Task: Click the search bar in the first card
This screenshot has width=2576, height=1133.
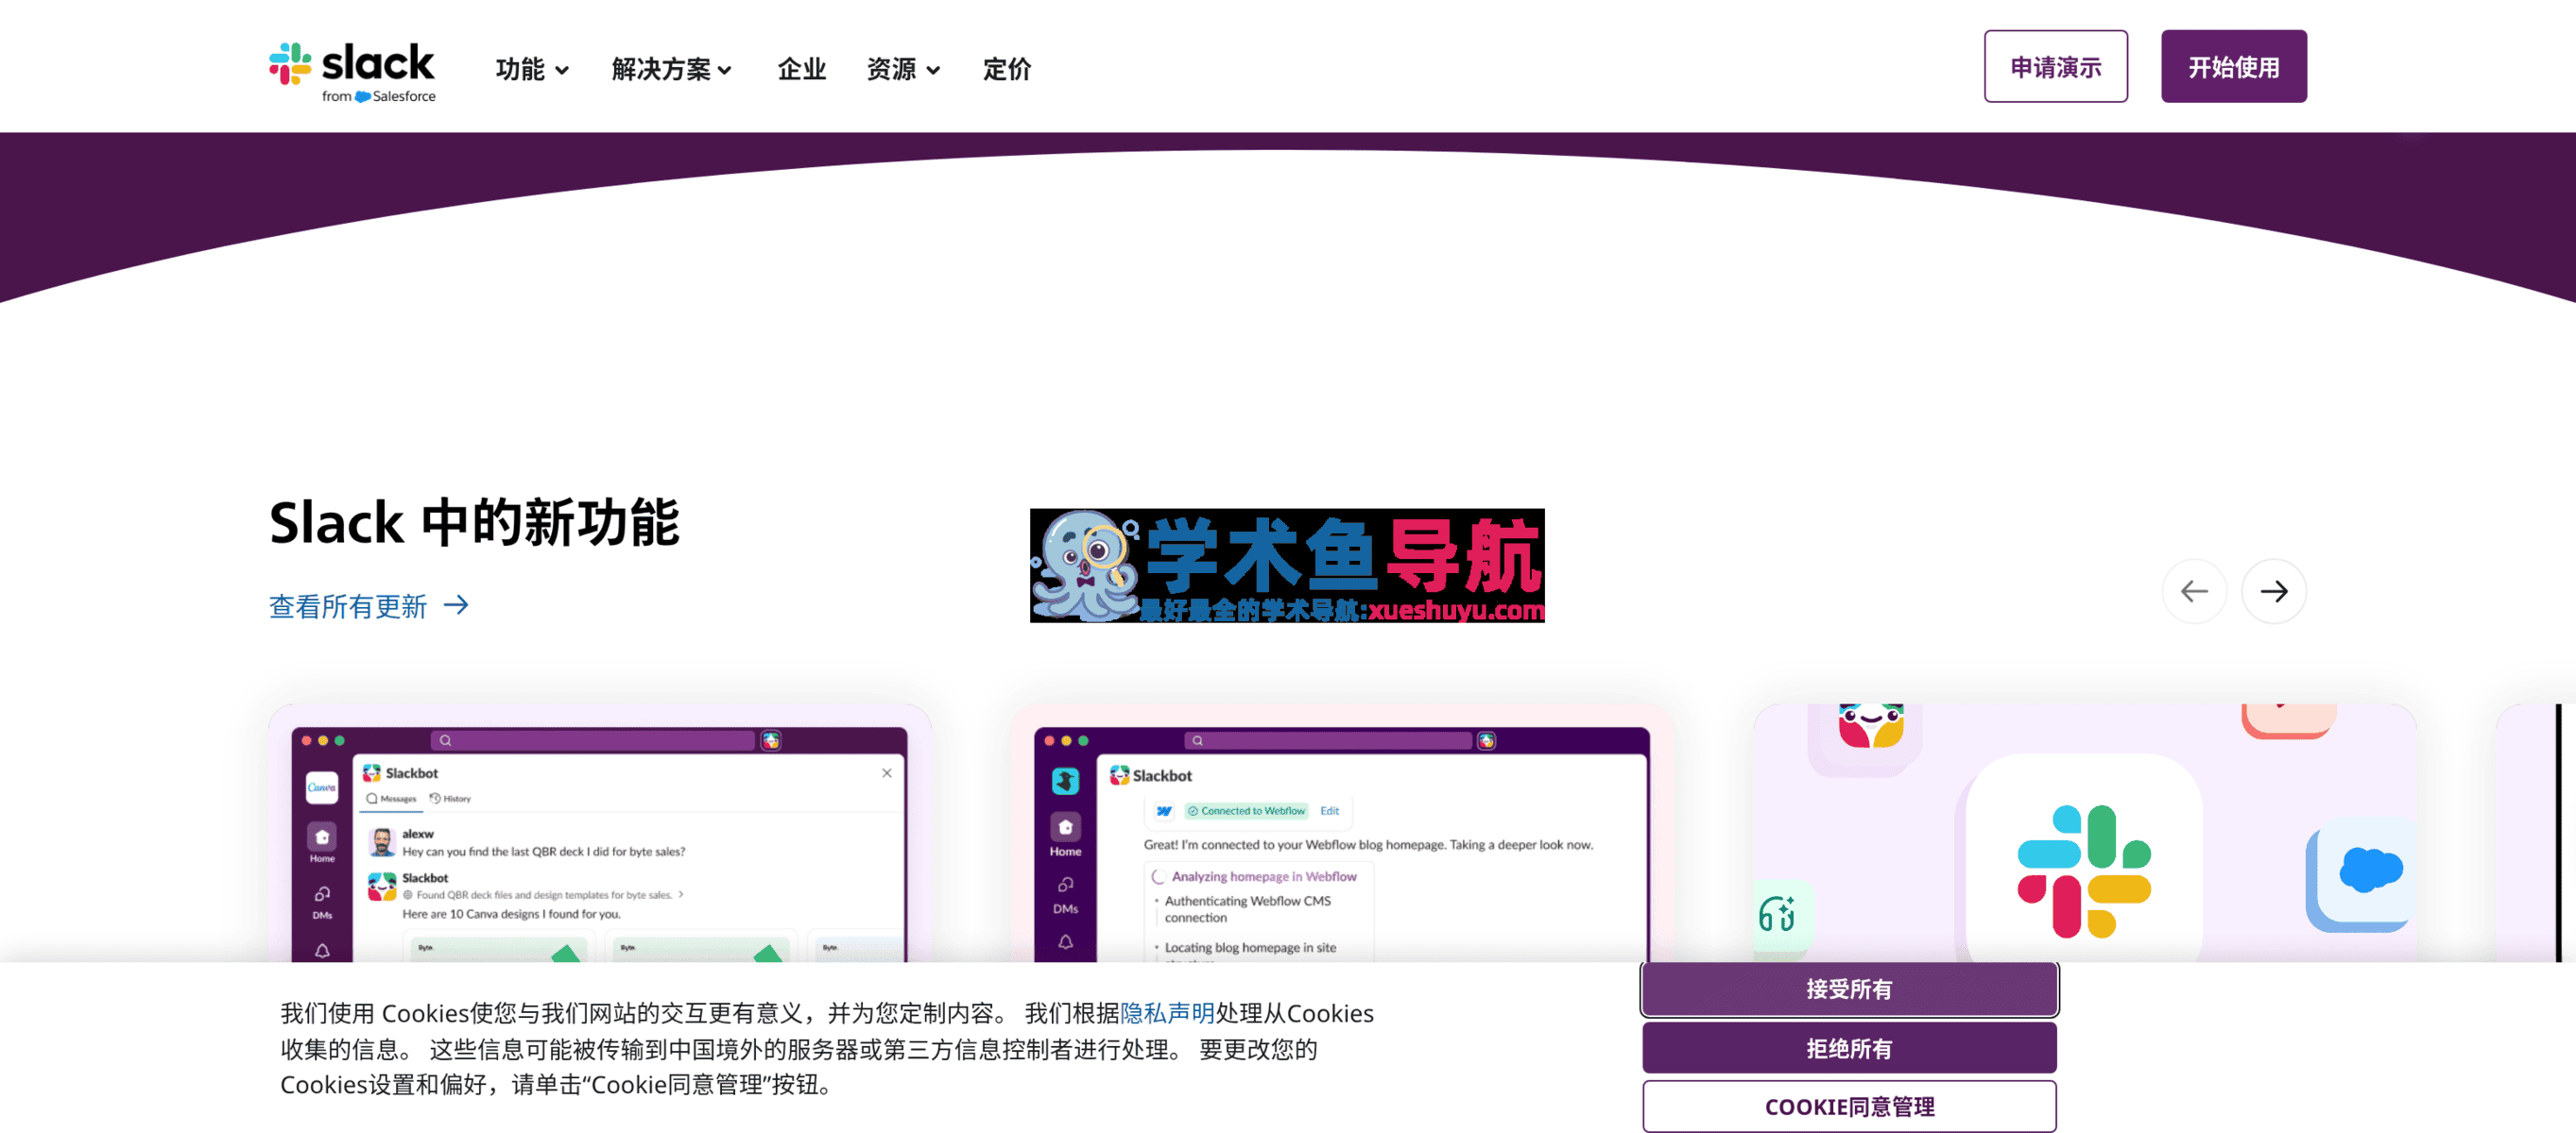Action: [x=592, y=740]
